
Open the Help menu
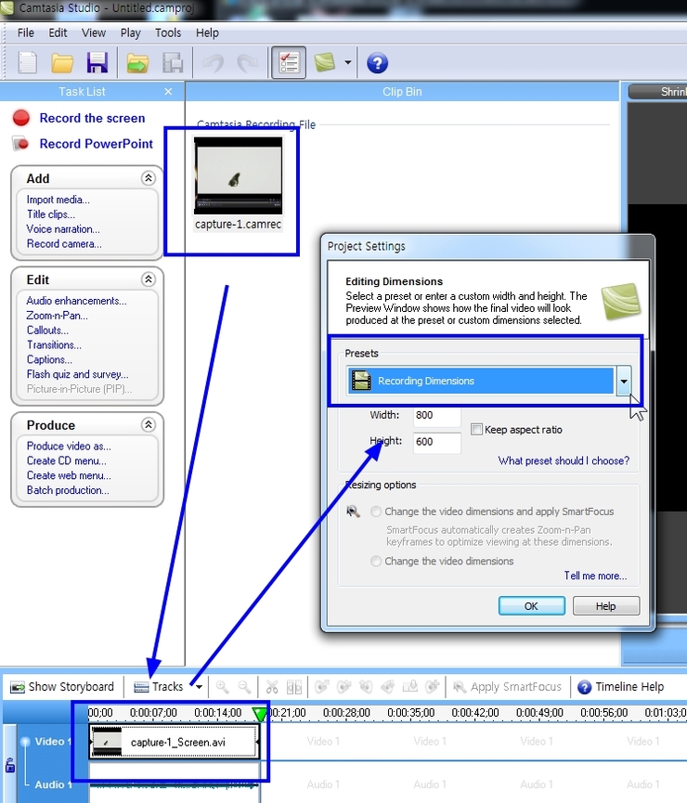207,32
